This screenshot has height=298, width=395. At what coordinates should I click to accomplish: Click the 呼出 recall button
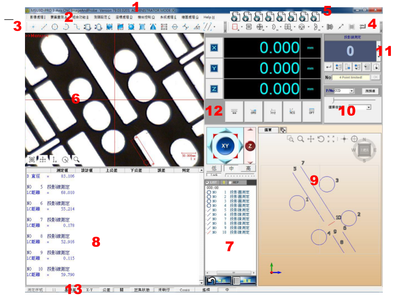[x=218, y=281]
